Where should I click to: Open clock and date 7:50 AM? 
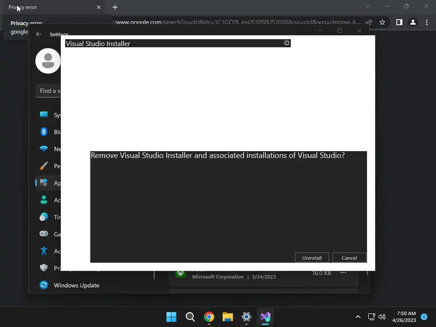[x=404, y=317]
